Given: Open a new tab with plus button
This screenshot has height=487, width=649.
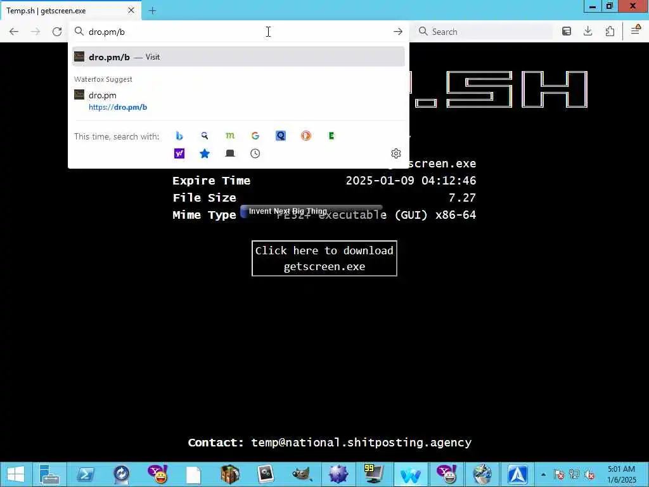Looking at the screenshot, I should point(152,11).
